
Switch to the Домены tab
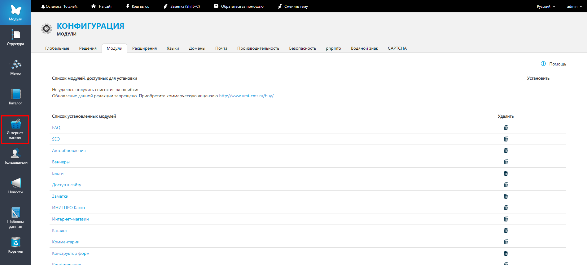click(x=197, y=48)
